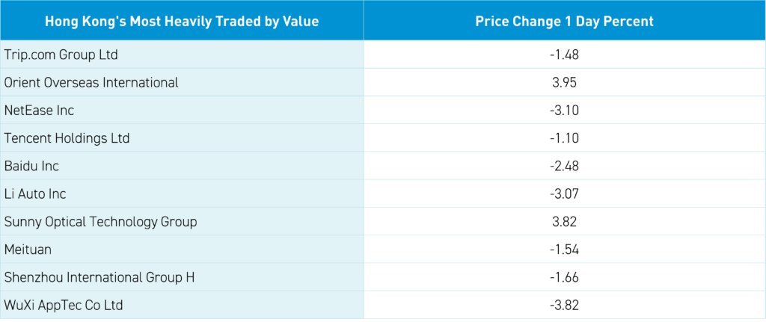Select the 3.95 percent value
This screenshot has height=322, width=766.
pos(564,82)
